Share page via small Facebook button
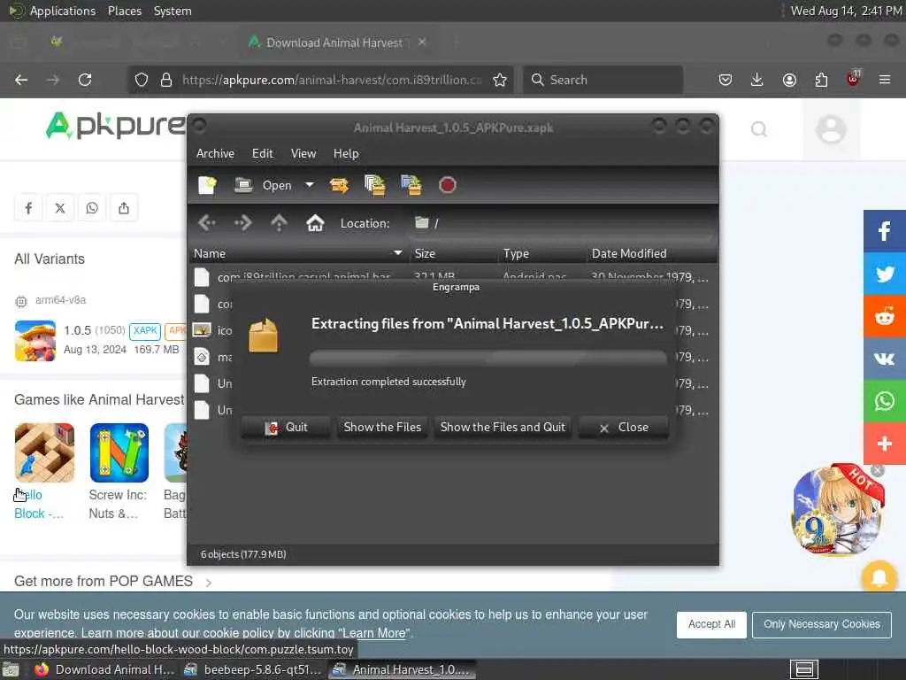This screenshot has height=680, width=906. tap(28, 207)
